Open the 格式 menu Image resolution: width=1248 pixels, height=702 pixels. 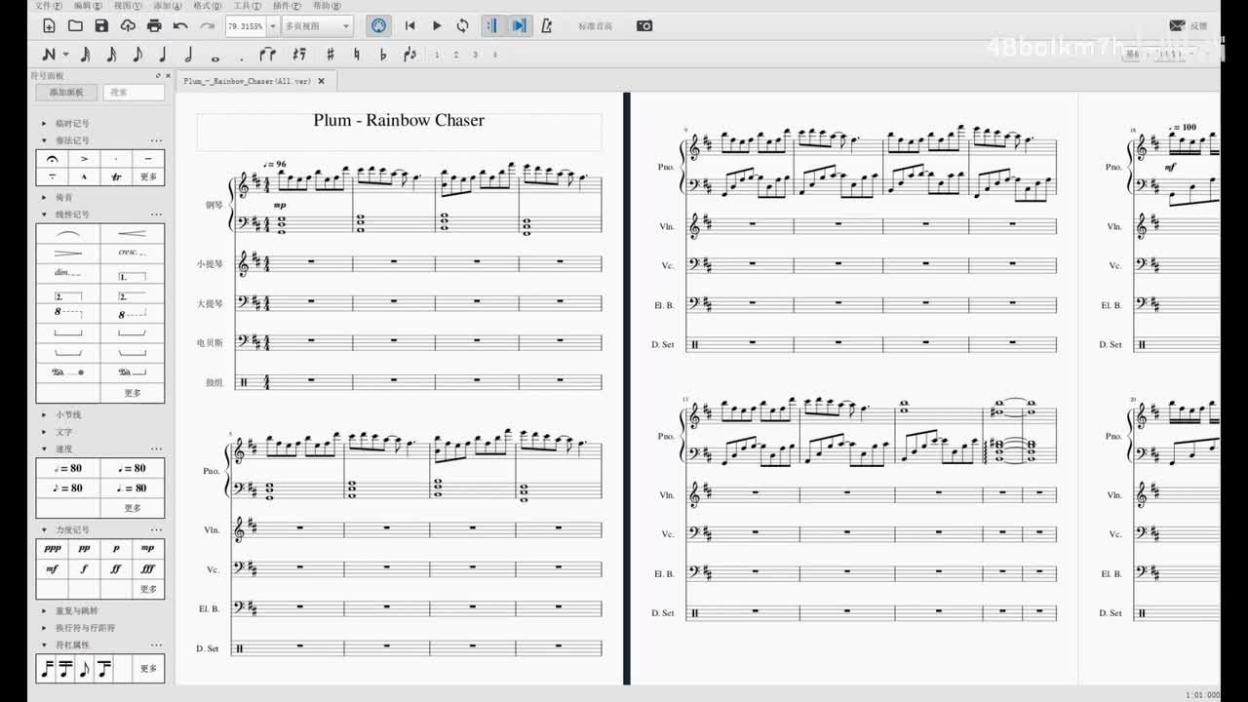coord(206,6)
